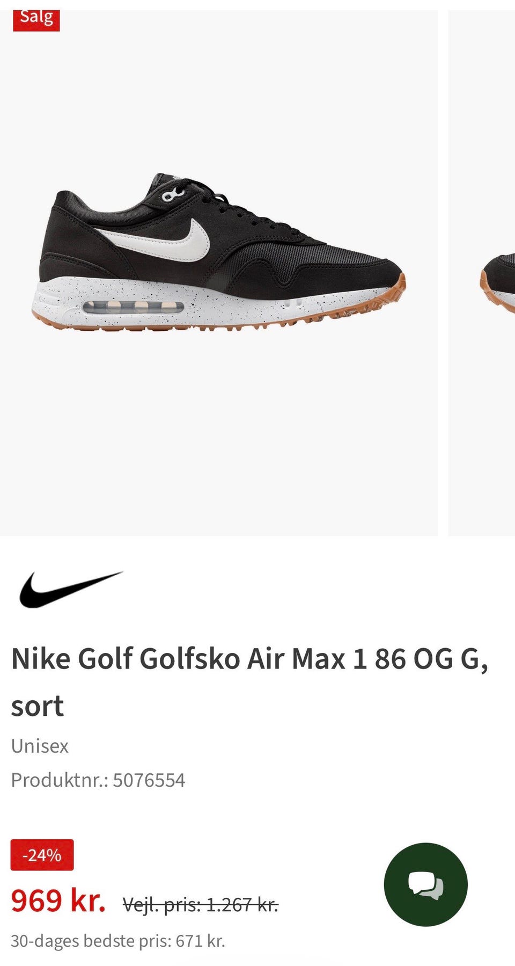Tap the red -24% discount badge
Viewport: 515px width, 966px height.
coord(42,854)
